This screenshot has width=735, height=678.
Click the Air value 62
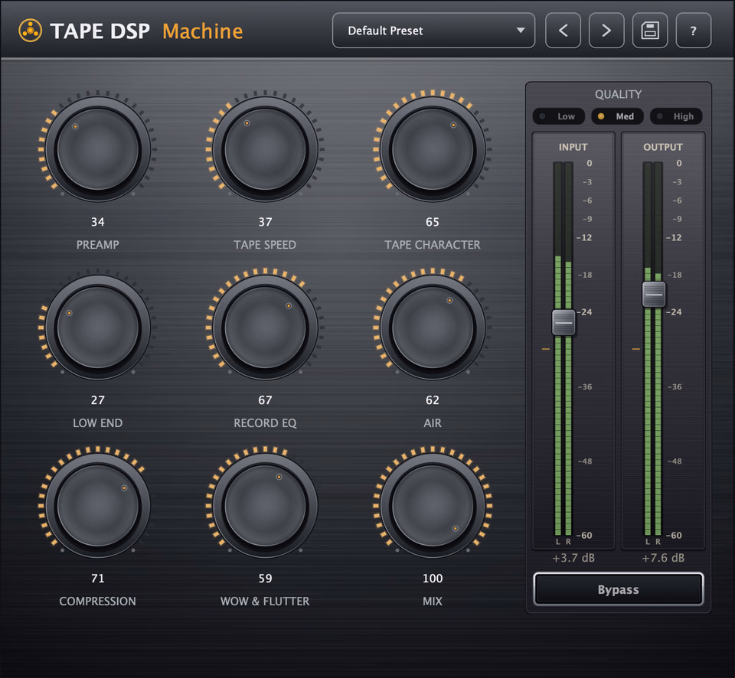point(432,400)
